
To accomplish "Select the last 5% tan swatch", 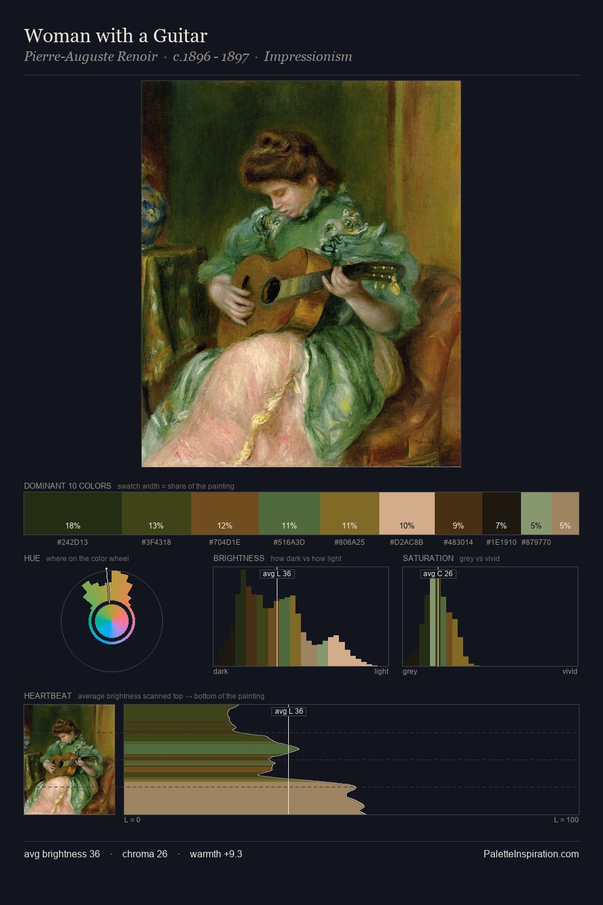I will (x=565, y=513).
